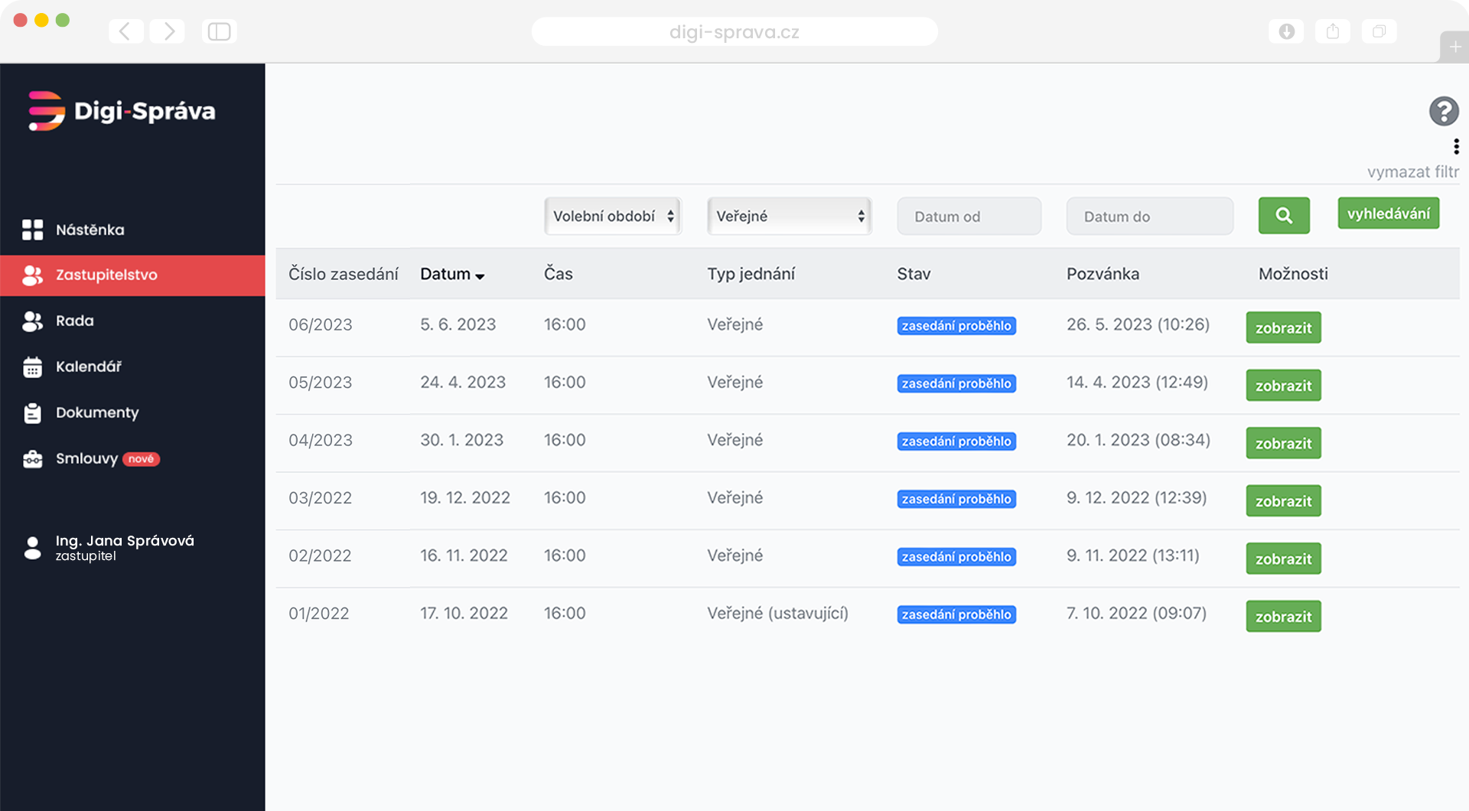Image resolution: width=1469 pixels, height=811 pixels.
Task: Click the Stav column header
Action: click(914, 274)
